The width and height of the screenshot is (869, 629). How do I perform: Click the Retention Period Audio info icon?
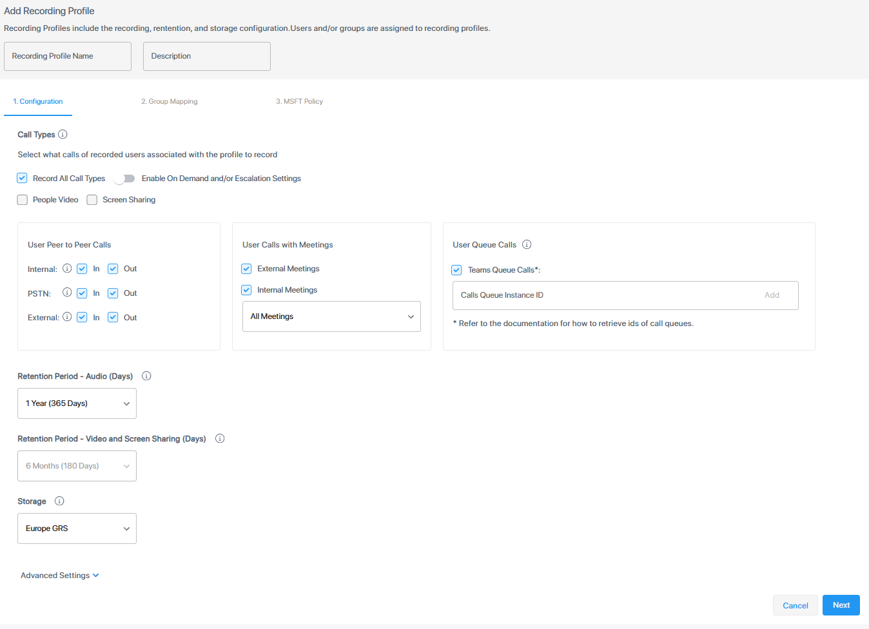tap(146, 376)
